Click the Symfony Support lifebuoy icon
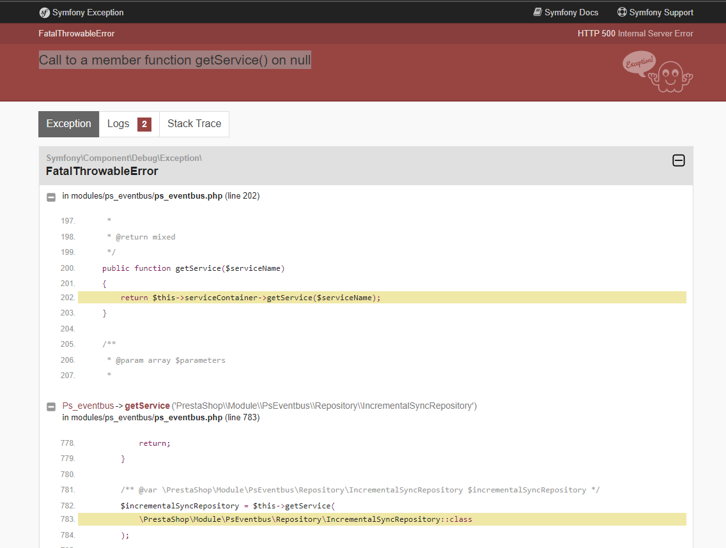Viewport: 726px width, 548px height. point(622,12)
